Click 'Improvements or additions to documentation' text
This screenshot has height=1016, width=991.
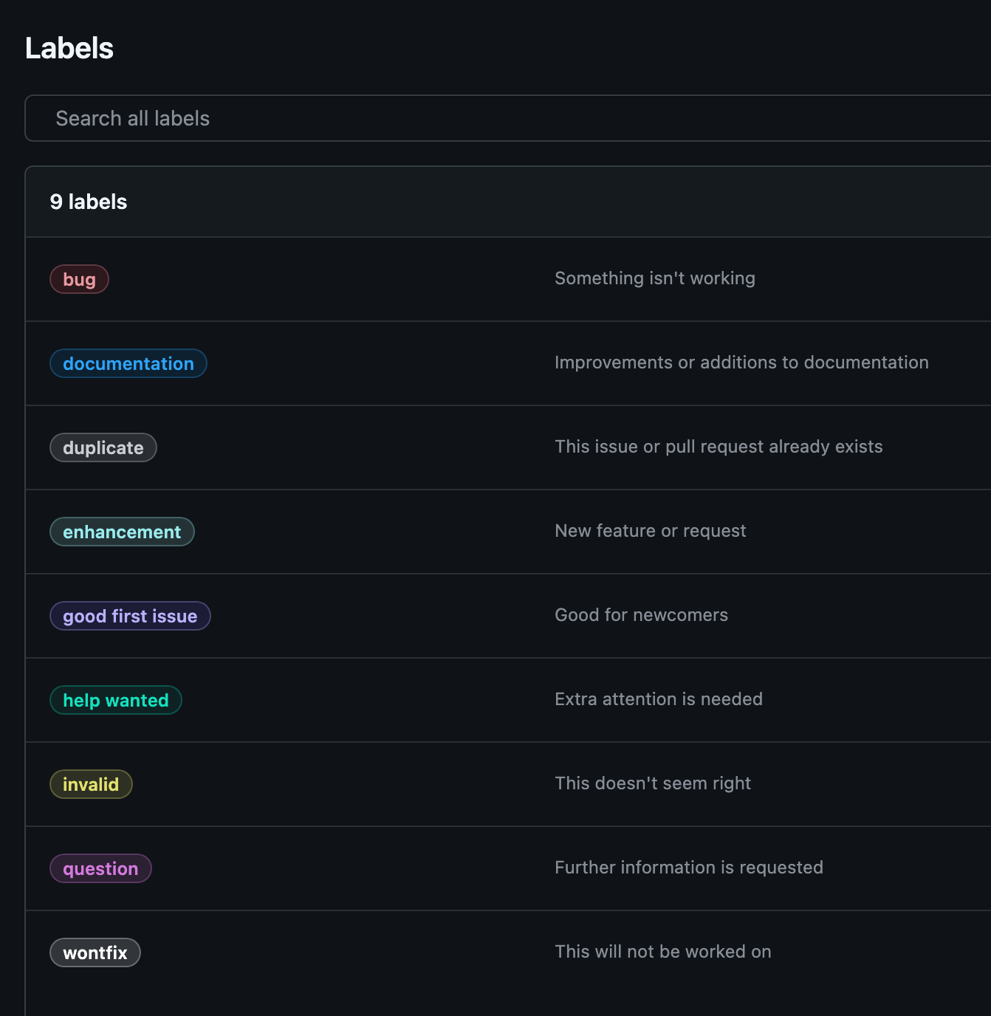[741, 363]
